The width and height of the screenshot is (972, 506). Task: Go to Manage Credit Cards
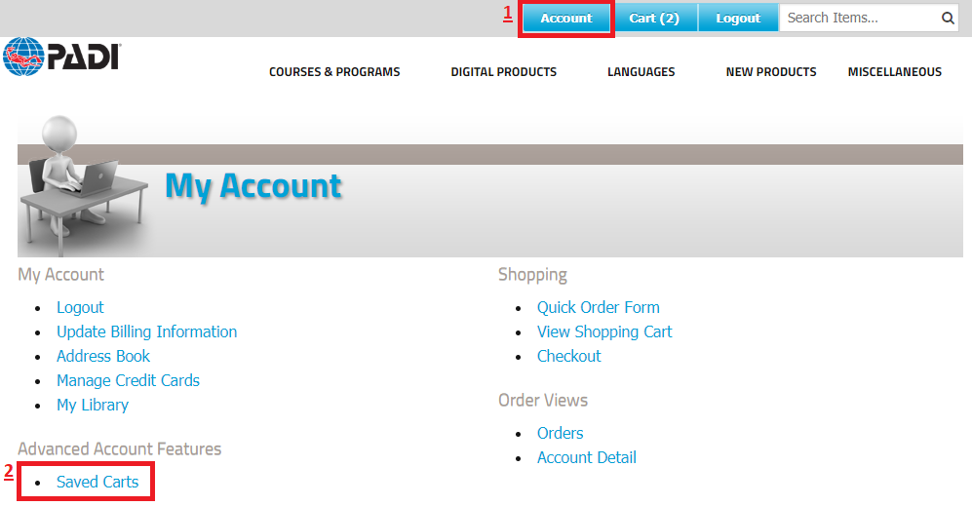click(128, 380)
